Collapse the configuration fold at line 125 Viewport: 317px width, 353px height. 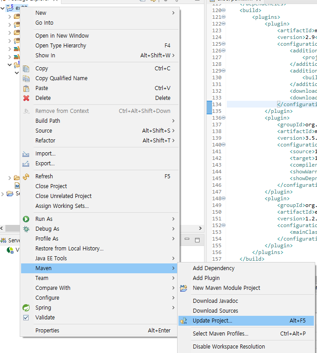tap(224, 43)
